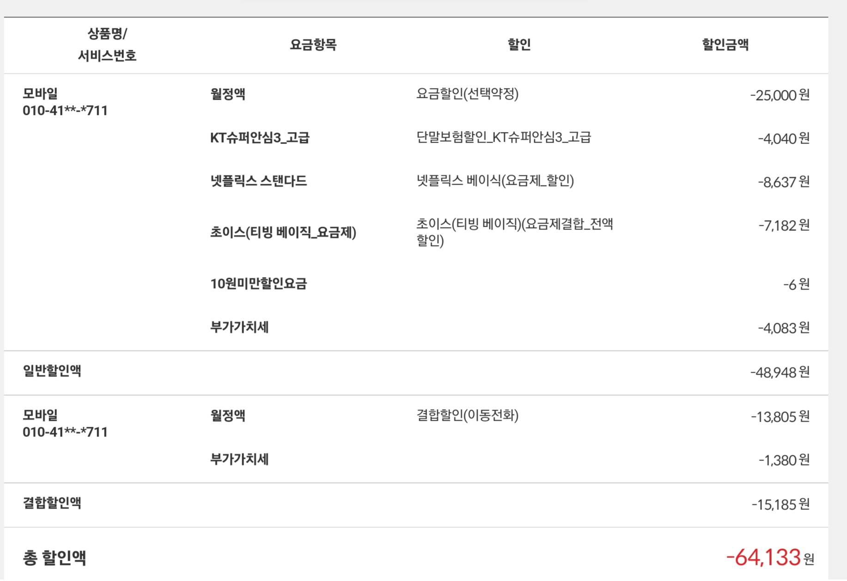The width and height of the screenshot is (847, 581).
Task: Click the bold KT슈퍼안심3_고급 charge item
Action: pos(260,138)
